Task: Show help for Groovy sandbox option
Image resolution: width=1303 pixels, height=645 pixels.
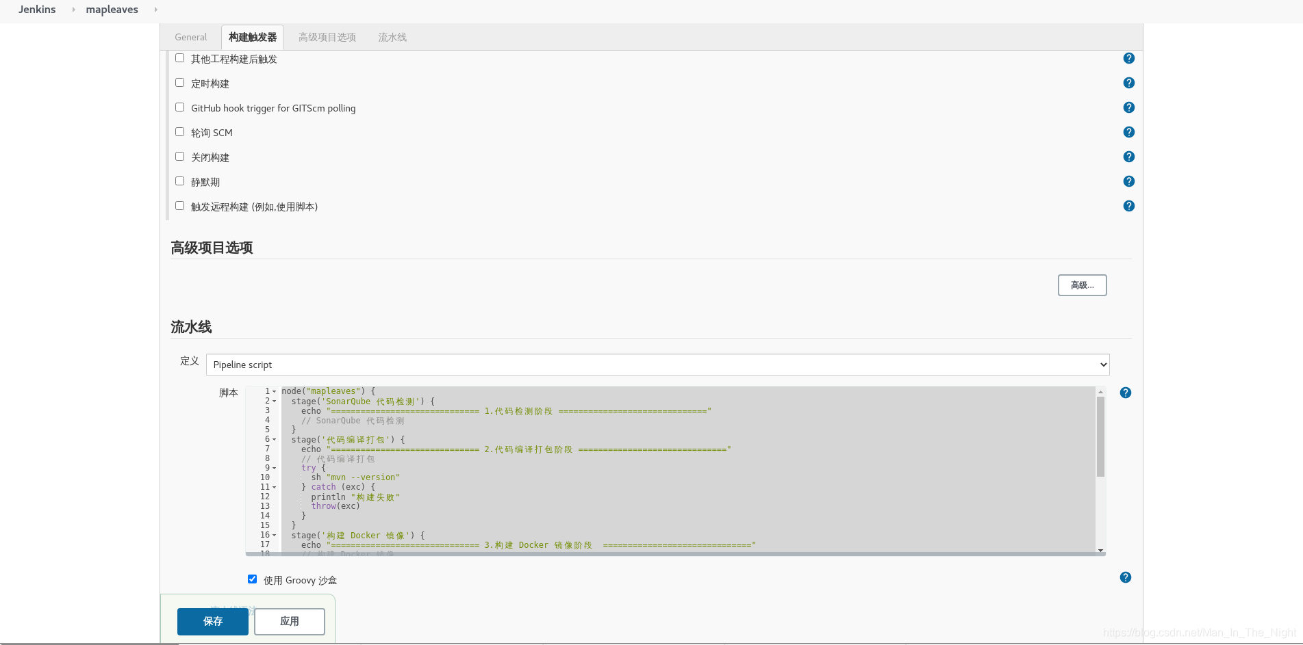Action: [x=1126, y=577]
